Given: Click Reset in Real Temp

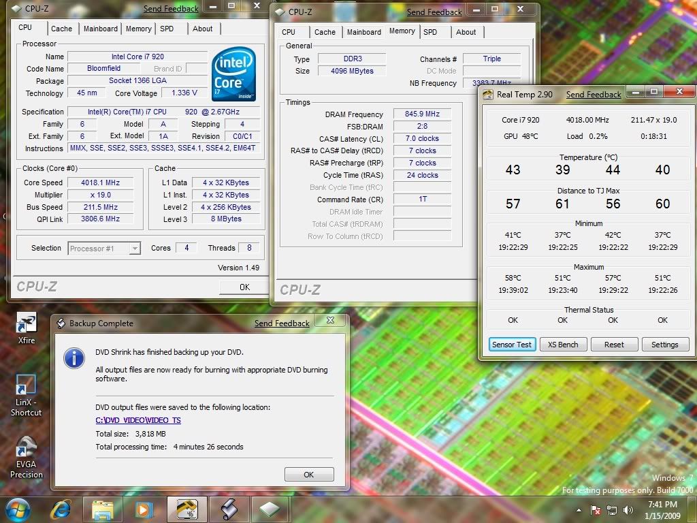Looking at the screenshot, I should click(615, 345).
